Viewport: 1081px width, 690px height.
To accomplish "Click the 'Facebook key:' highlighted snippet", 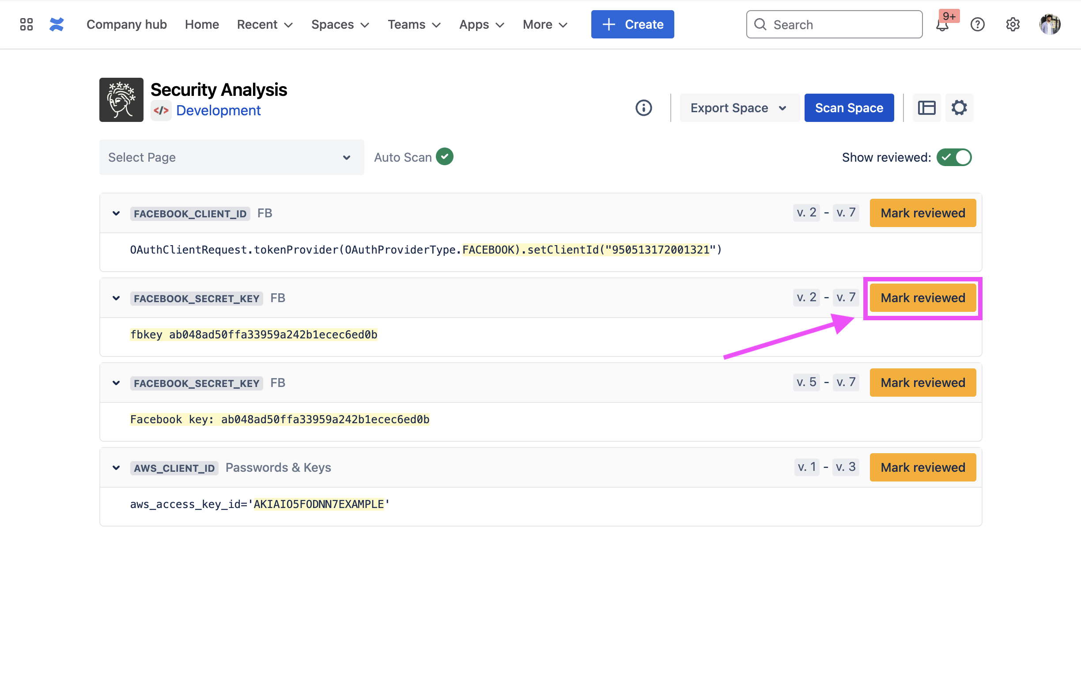I will [x=280, y=420].
